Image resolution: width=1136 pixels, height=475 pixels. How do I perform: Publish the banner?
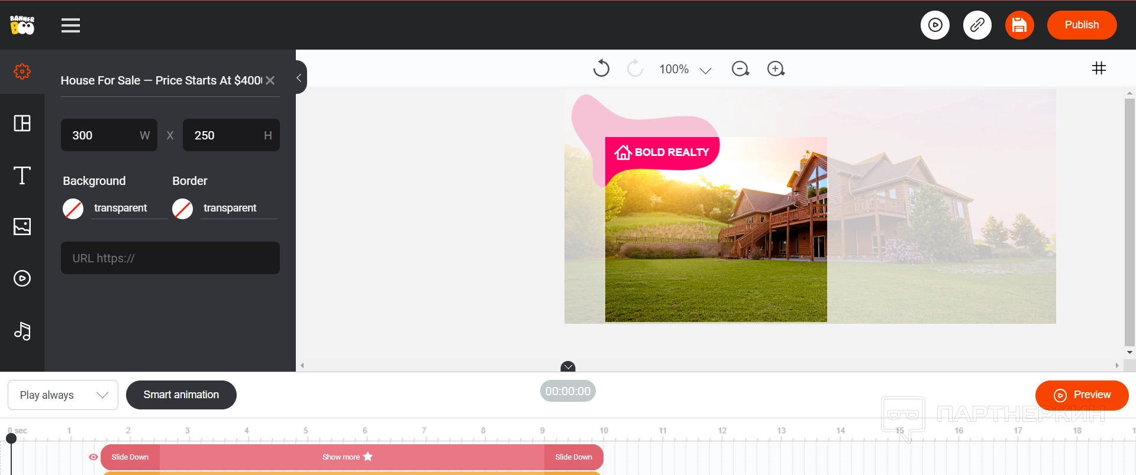(1082, 25)
